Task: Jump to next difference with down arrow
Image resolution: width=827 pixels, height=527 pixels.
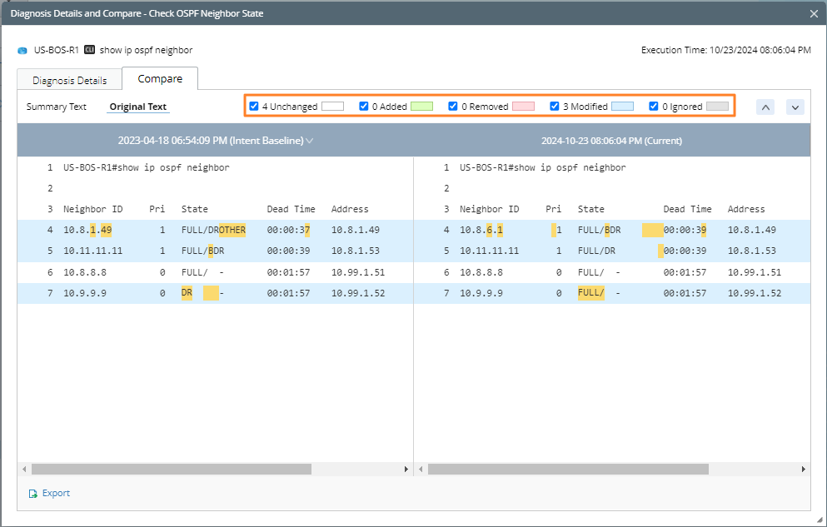Action: click(x=795, y=107)
